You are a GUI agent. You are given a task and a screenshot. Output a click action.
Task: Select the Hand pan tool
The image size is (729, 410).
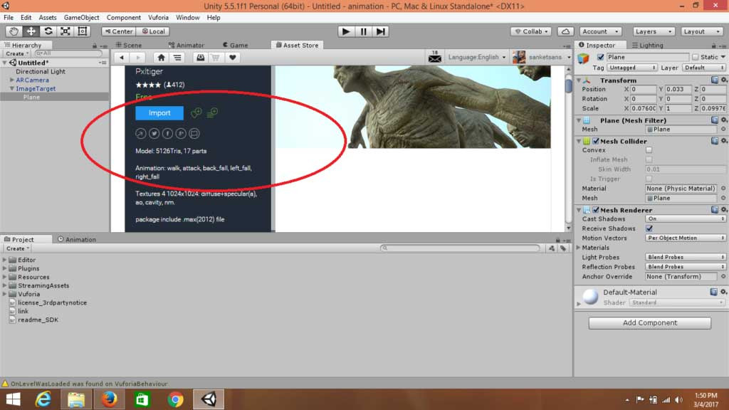[x=13, y=31]
